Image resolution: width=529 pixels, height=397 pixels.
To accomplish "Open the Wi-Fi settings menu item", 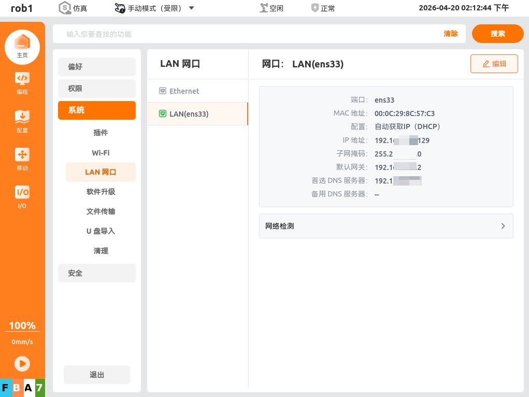I will pos(101,153).
